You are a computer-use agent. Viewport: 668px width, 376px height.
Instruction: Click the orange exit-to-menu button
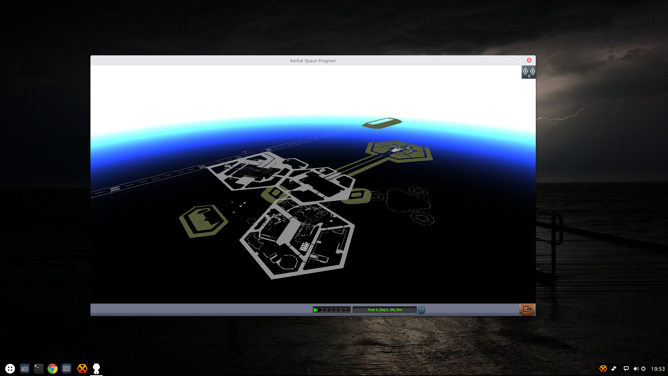[x=527, y=309]
